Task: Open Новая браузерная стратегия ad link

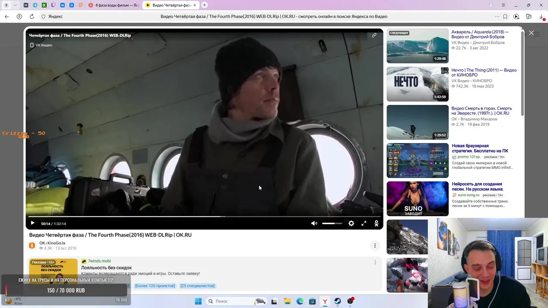Action: tap(480, 148)
